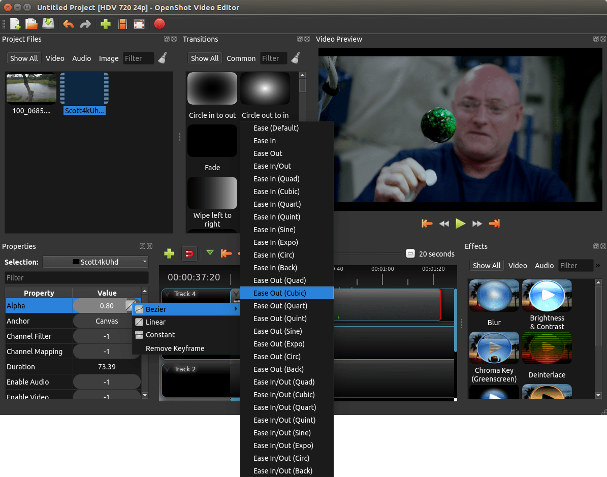Open Choose Profile film strip icon
607x477 pixels.
(x=122, y=24)
